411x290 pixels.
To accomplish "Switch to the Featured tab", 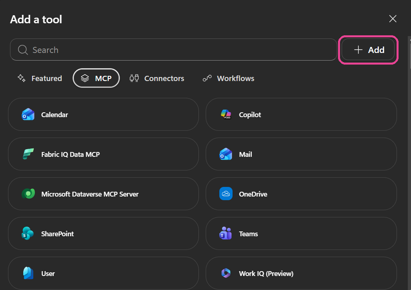I will (40, 78).
